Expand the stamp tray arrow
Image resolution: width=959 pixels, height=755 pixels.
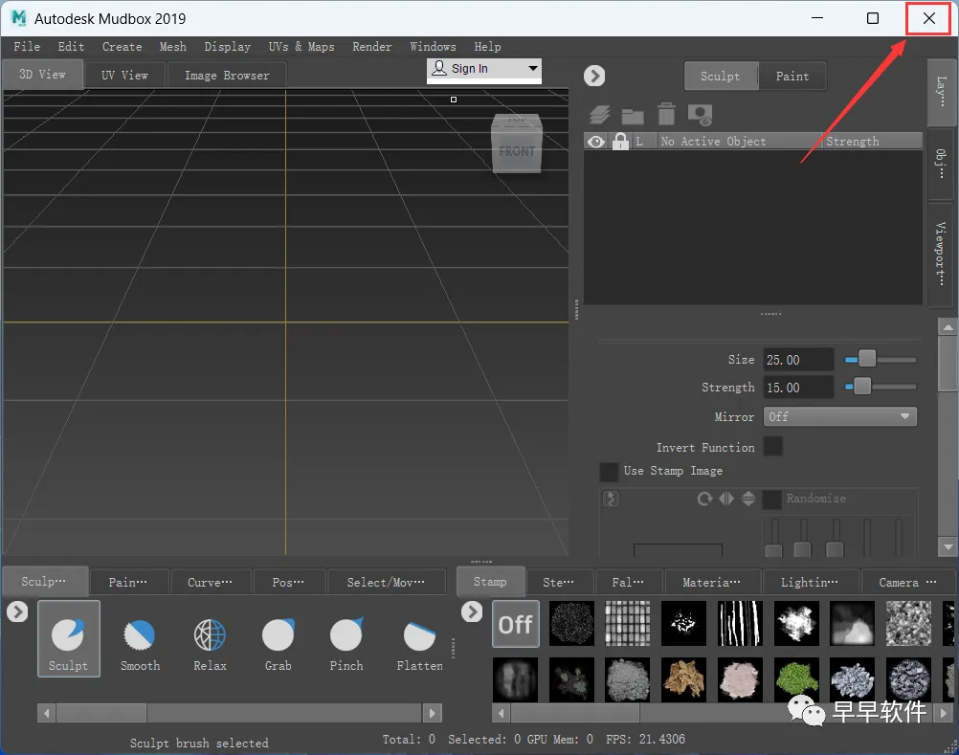[x=472, y=611]
